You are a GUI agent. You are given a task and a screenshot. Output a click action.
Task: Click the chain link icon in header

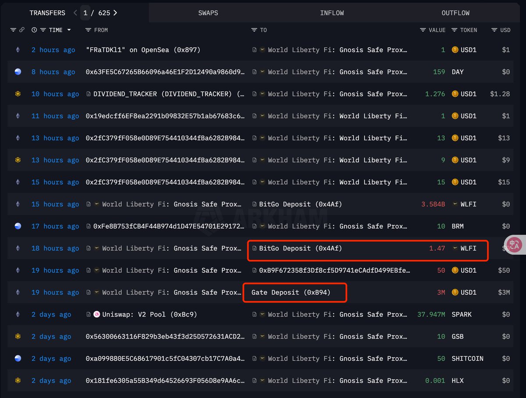point(22,30)
